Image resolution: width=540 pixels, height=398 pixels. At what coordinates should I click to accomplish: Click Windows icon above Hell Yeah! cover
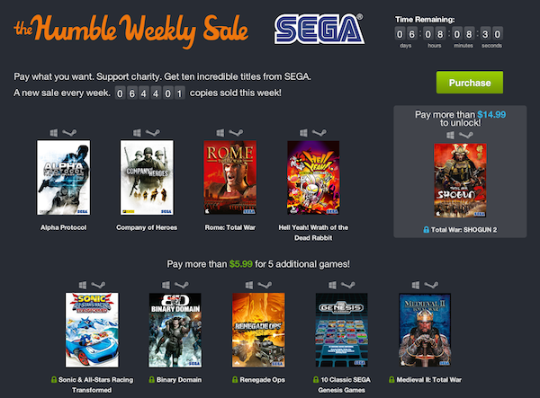303,133
